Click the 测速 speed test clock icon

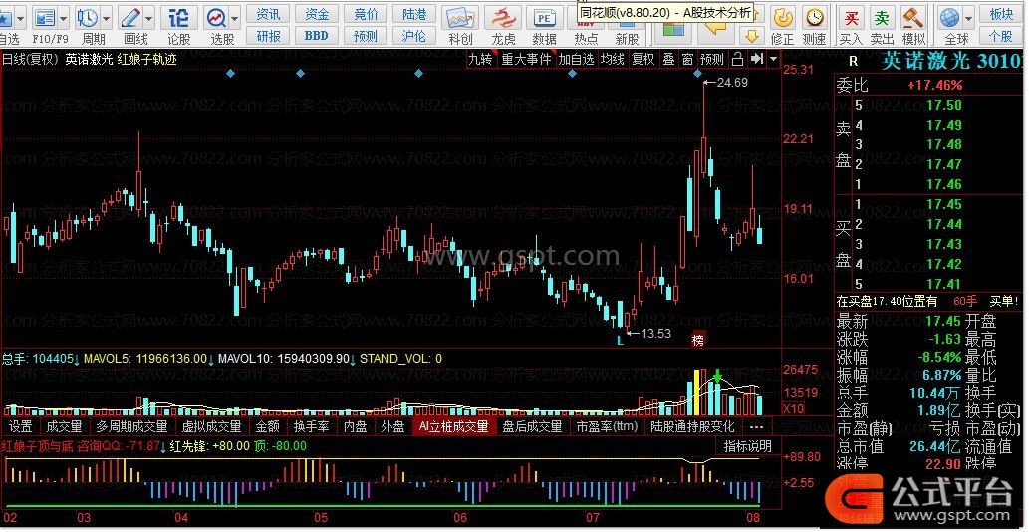815,18
